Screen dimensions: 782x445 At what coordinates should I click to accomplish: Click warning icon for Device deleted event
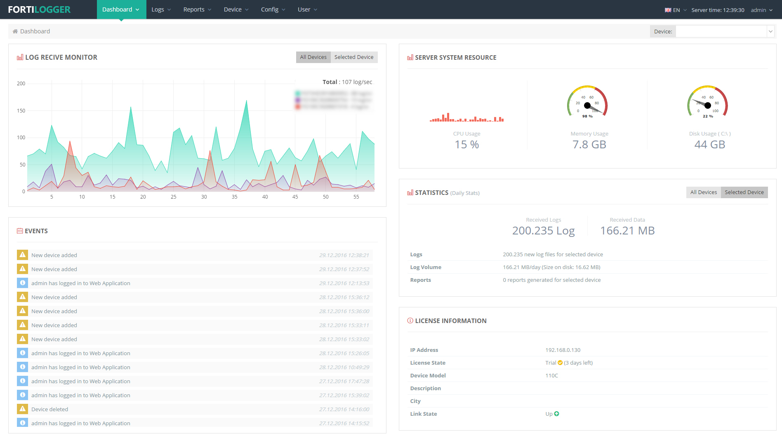pos(22,409)
